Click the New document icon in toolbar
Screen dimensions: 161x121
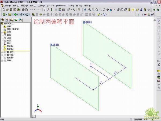pyautogui.click(x=4, y=10)
